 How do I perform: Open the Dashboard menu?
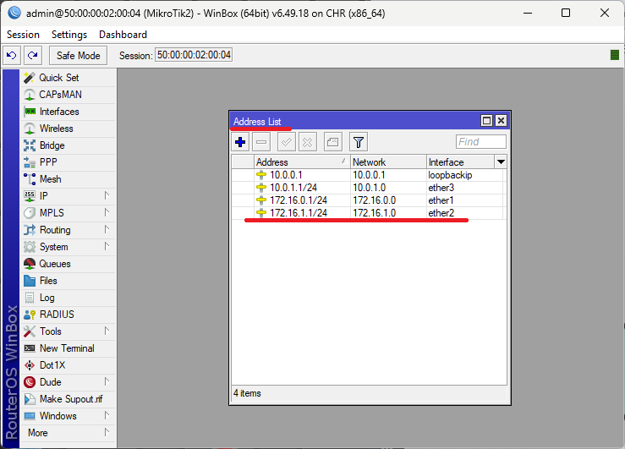[123, 35]
